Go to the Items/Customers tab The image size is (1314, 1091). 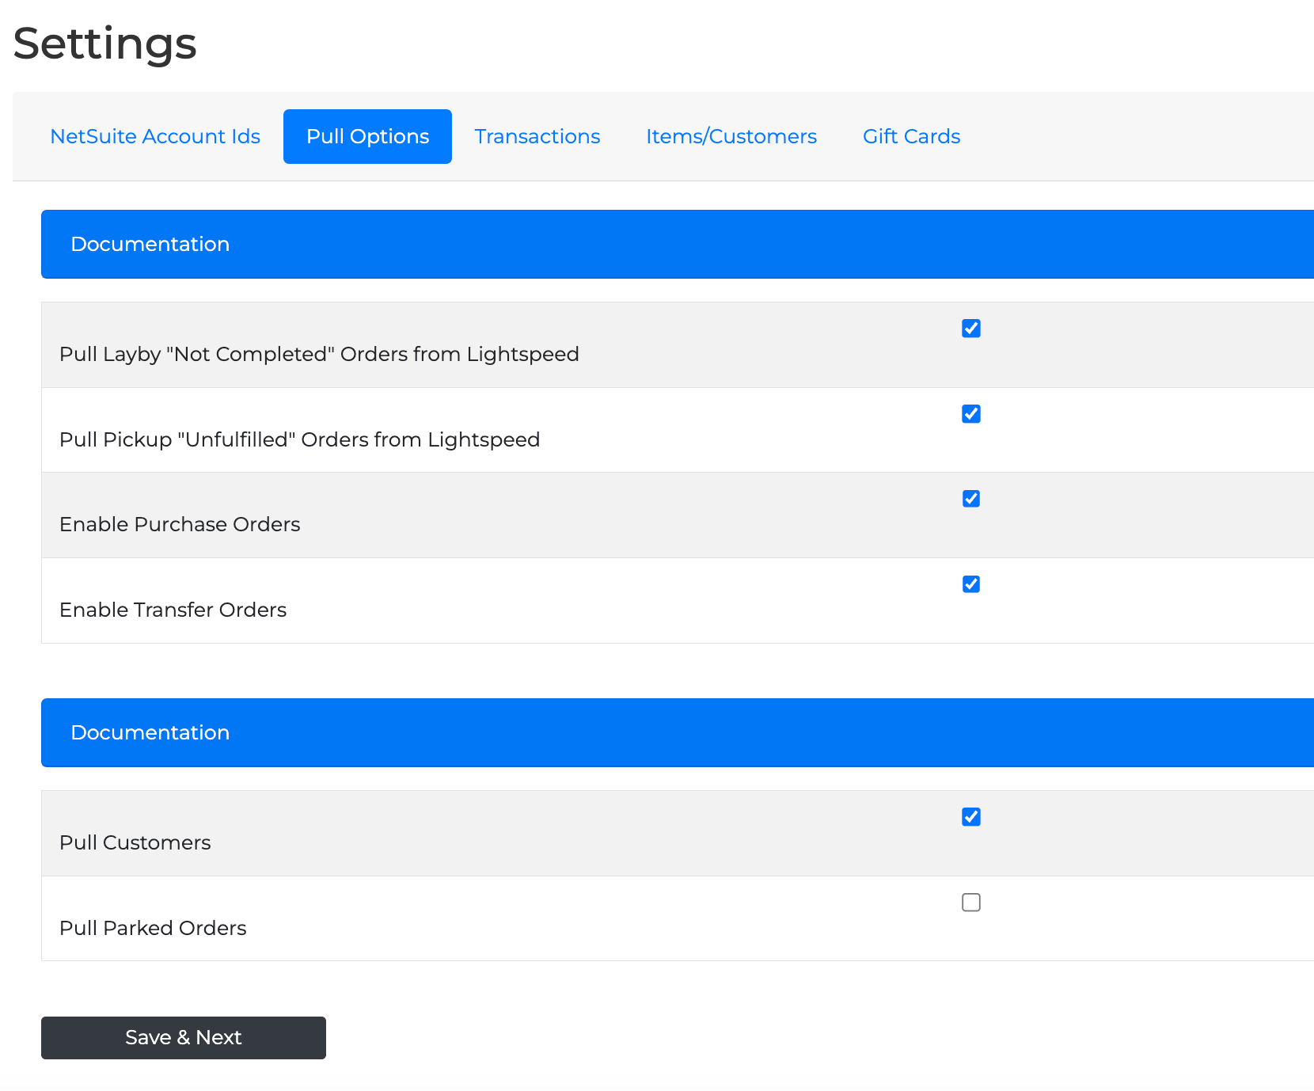[x=731, y=136]
